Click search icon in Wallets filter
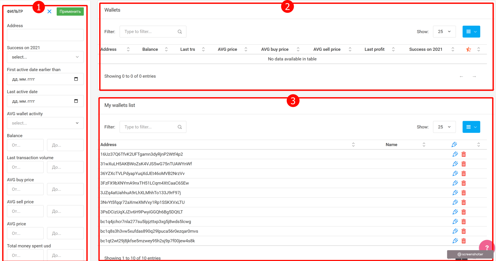This screenshot has height=261, width=496. click(180, 32)
